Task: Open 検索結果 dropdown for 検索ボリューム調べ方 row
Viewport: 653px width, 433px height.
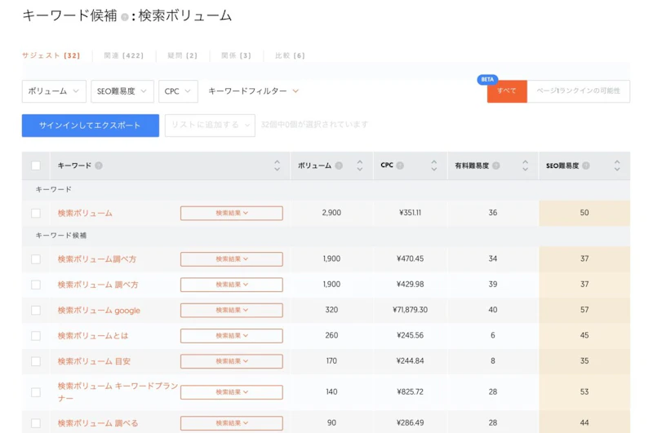Action: pyautogui.click(x=232, y=259)
